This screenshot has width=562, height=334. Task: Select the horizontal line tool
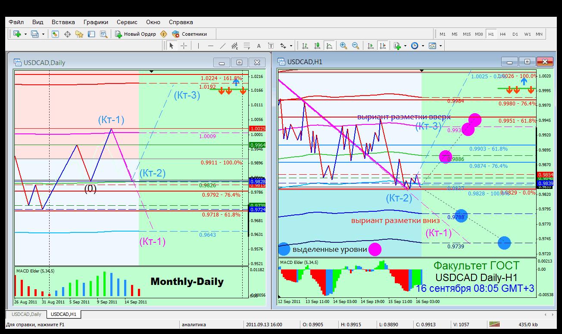click(x=210, y=46)
